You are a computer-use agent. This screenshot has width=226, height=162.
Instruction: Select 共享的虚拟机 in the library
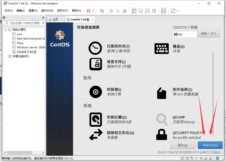pos(19,56)
